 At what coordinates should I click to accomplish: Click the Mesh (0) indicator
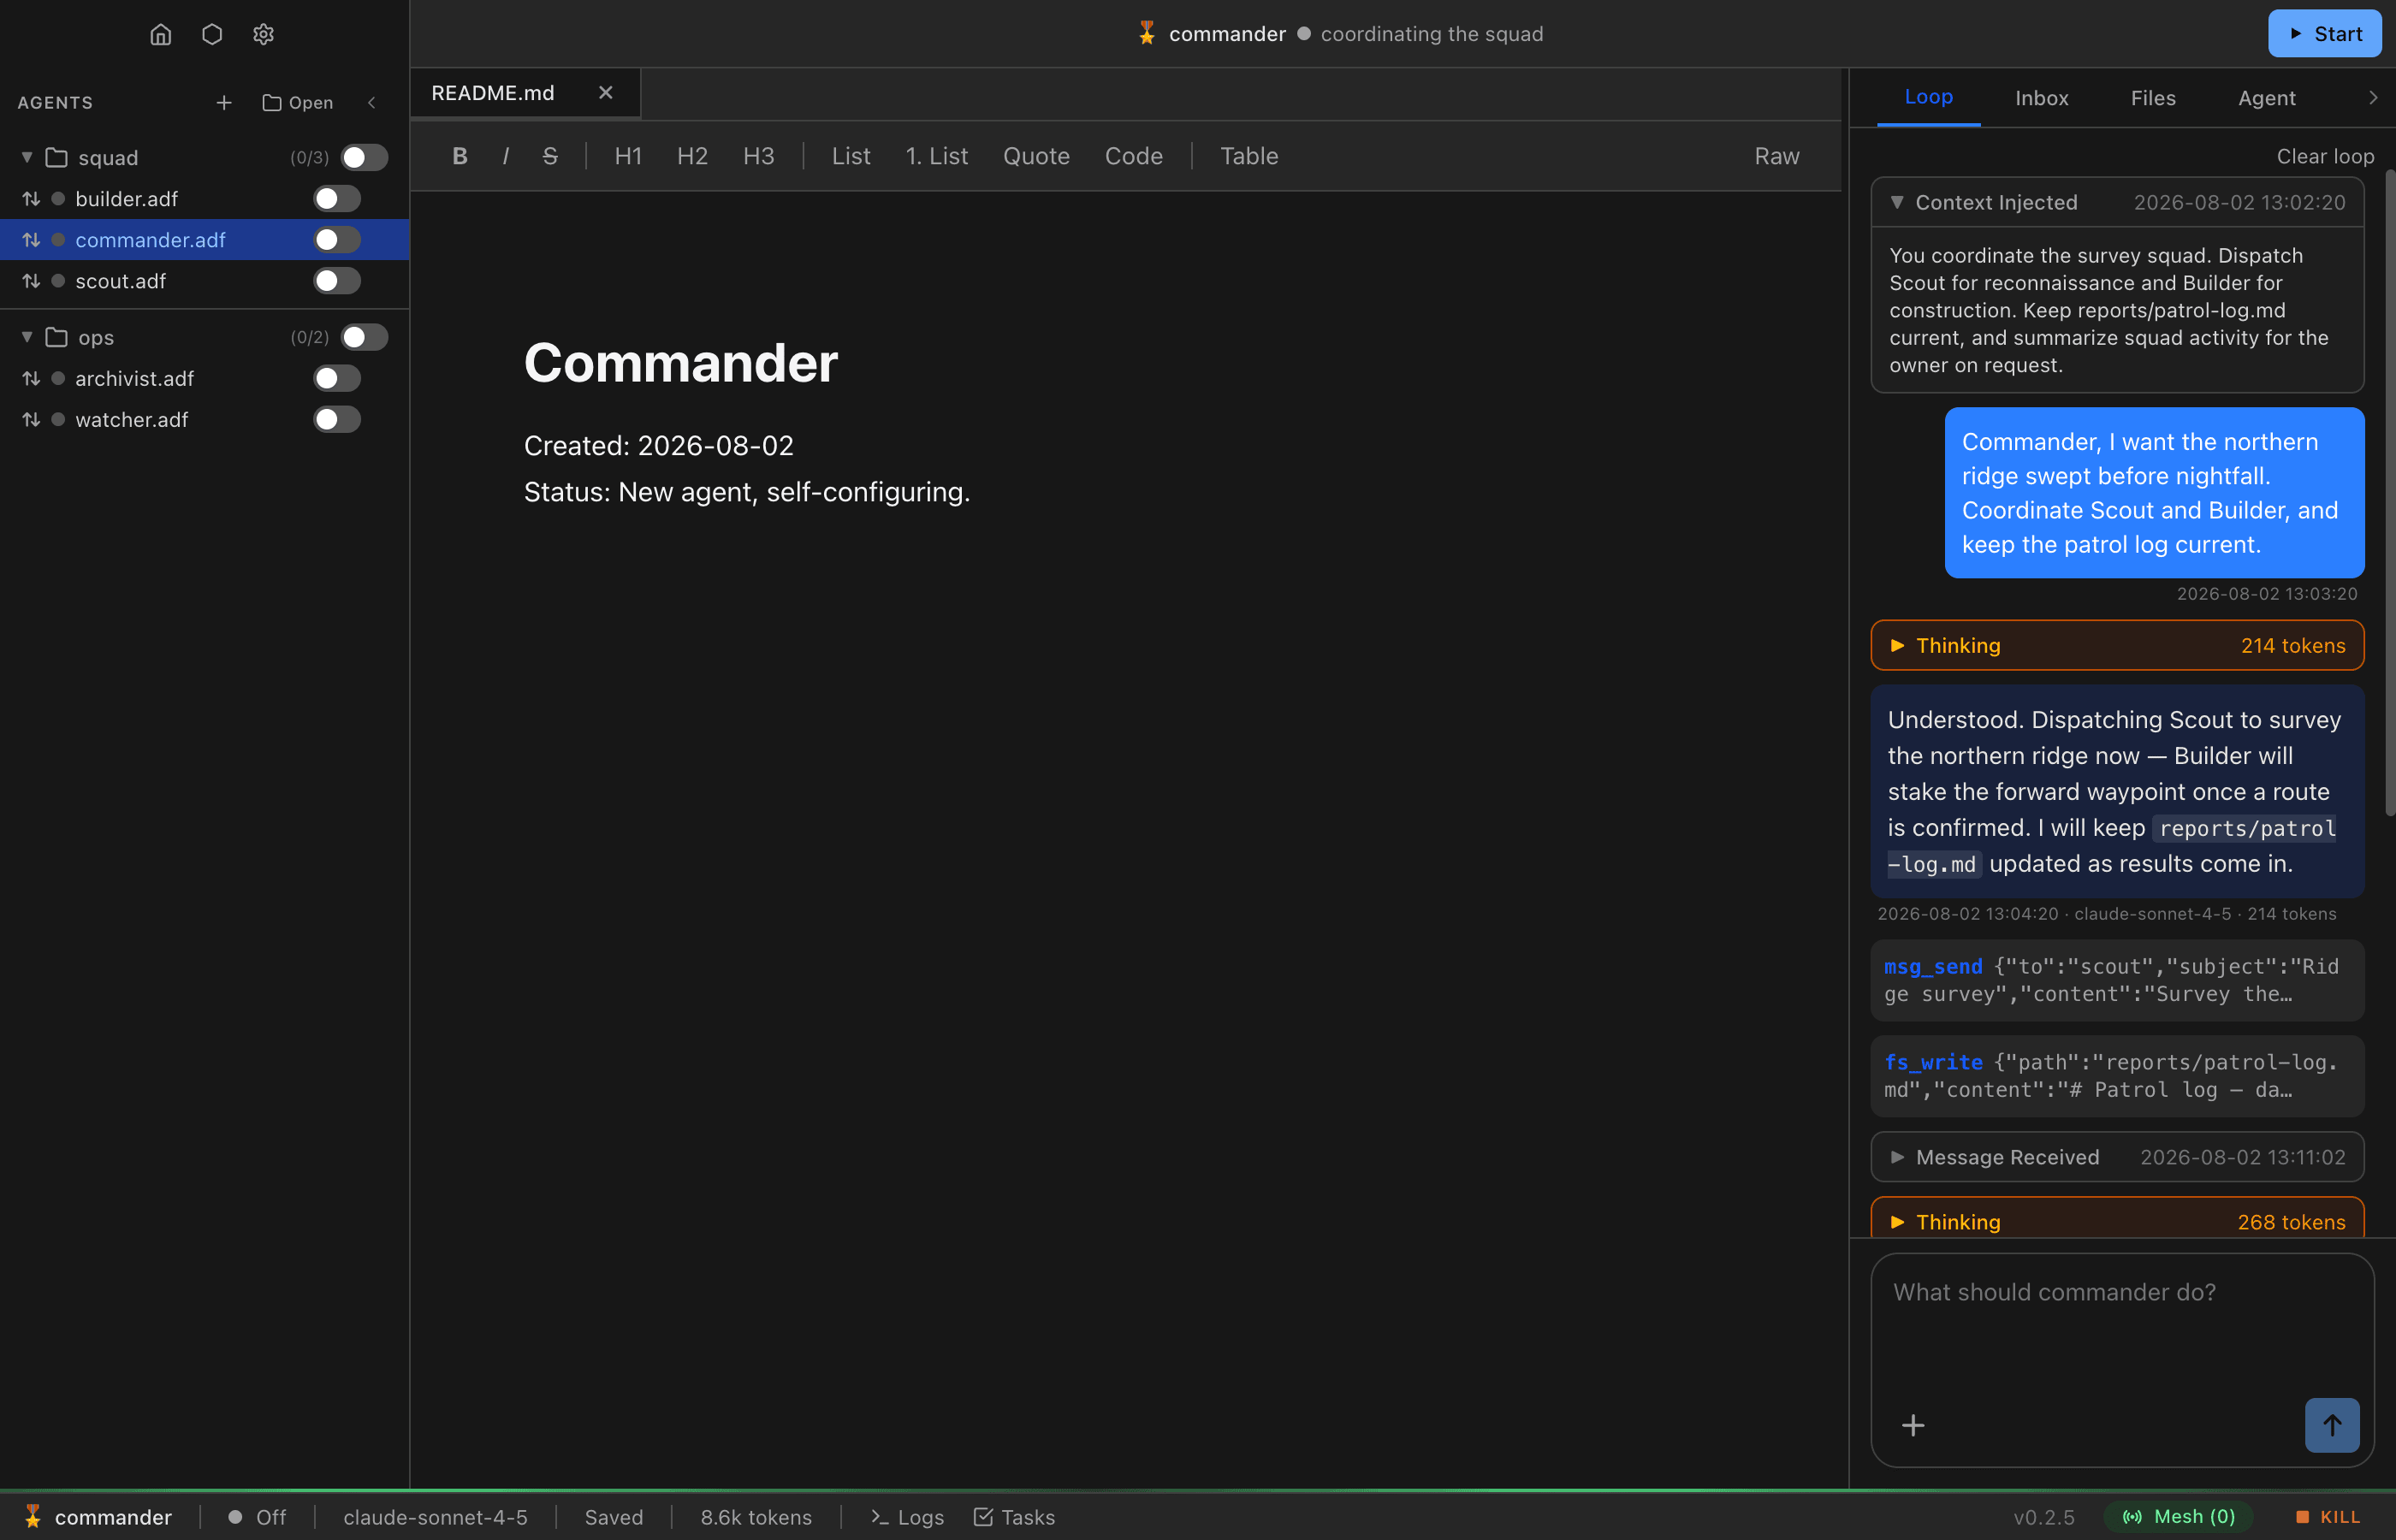[2178, 1517]
